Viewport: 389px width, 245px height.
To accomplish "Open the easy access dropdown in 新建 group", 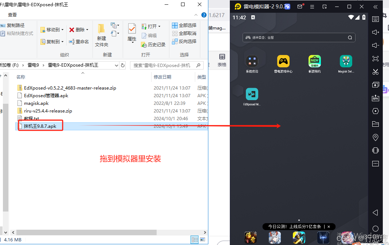I will pos(115,33).
